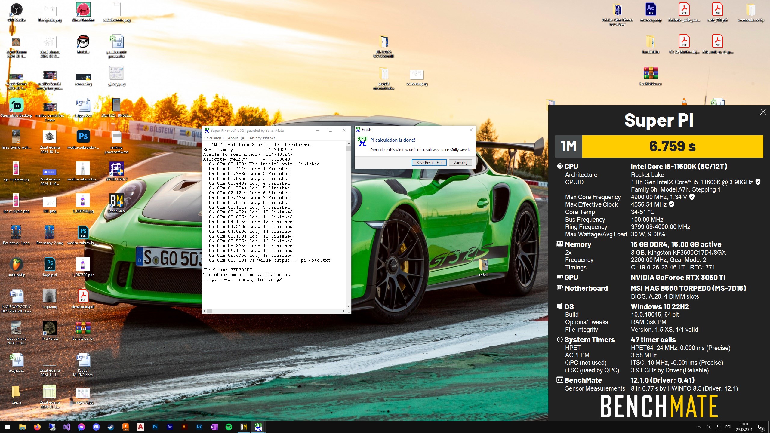770x433 pixels.
Task: Click the Super PI horizontal scrollbar right arrow
Action: click(x=344, y=311)
